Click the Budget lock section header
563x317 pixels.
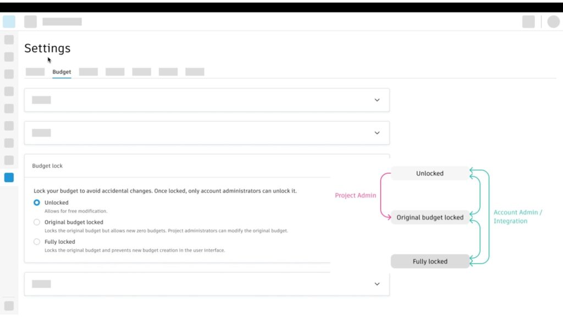[47, 166]
